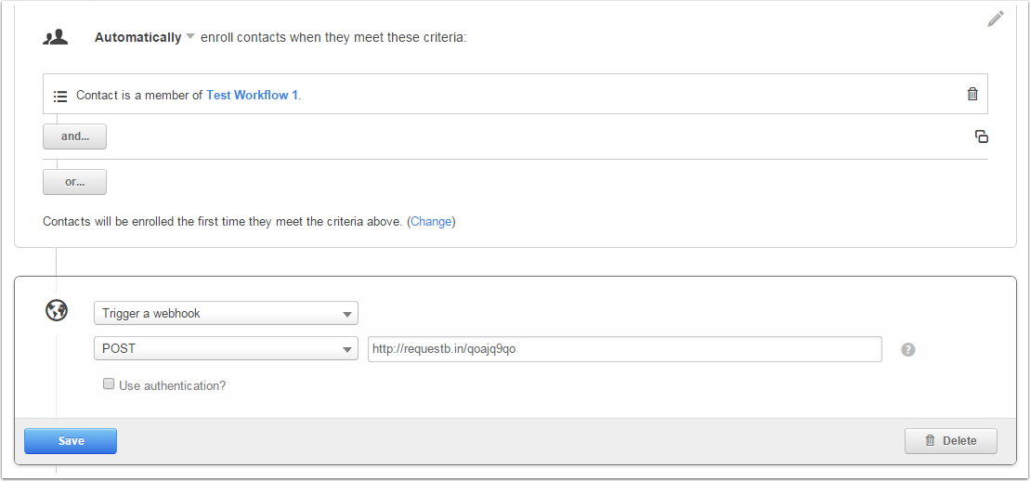Click the webhook URL input field
1030x481 pixels.
(x=624, y=349)
